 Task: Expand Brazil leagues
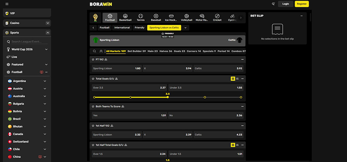45,119
